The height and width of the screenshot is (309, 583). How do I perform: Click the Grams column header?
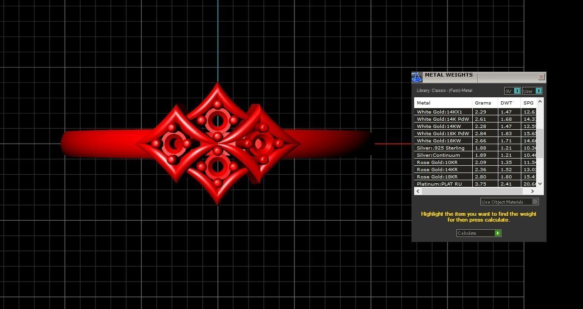pyautogui.click(x=485, y=103)
